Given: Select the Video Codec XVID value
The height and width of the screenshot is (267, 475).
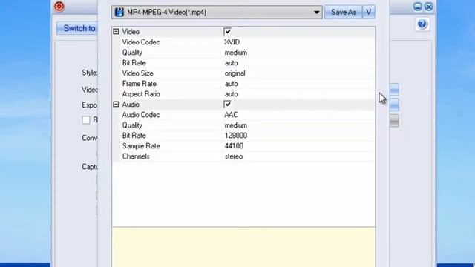Looking at the screenshot, I should click(232, 42).
